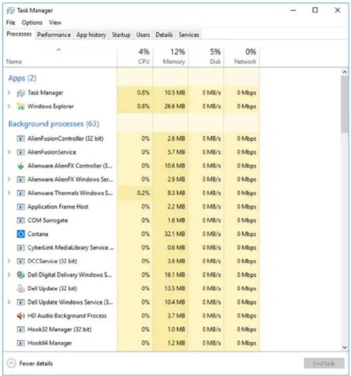Click the Hook64 Manager process icon
Screen dimensions: 351x376
(x=21, y=344)
